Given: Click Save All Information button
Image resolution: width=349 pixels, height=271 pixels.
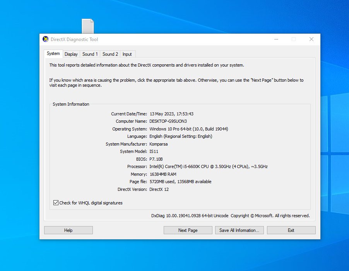Looking at the screenshot, I should point(239,230).
